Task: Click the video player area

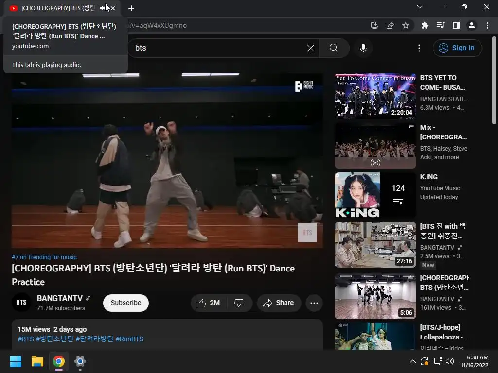Action: click(x=167, y=160)
